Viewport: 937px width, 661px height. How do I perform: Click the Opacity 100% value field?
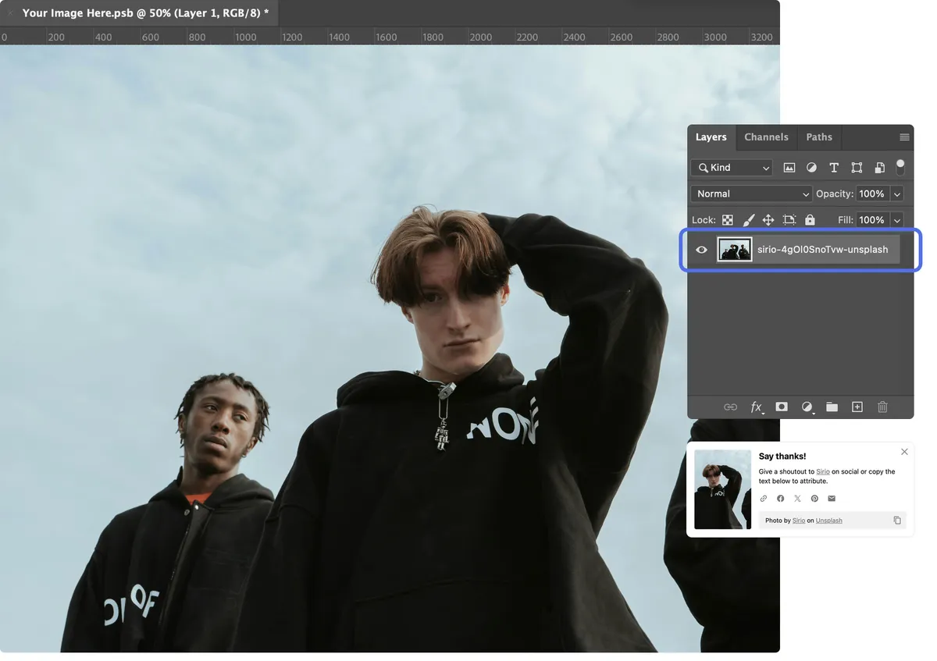(872, 194)
